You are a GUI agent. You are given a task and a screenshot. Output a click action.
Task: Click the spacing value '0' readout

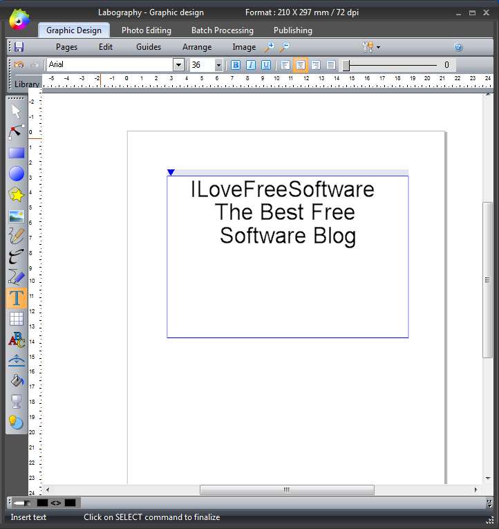click(x=446, y=65)
